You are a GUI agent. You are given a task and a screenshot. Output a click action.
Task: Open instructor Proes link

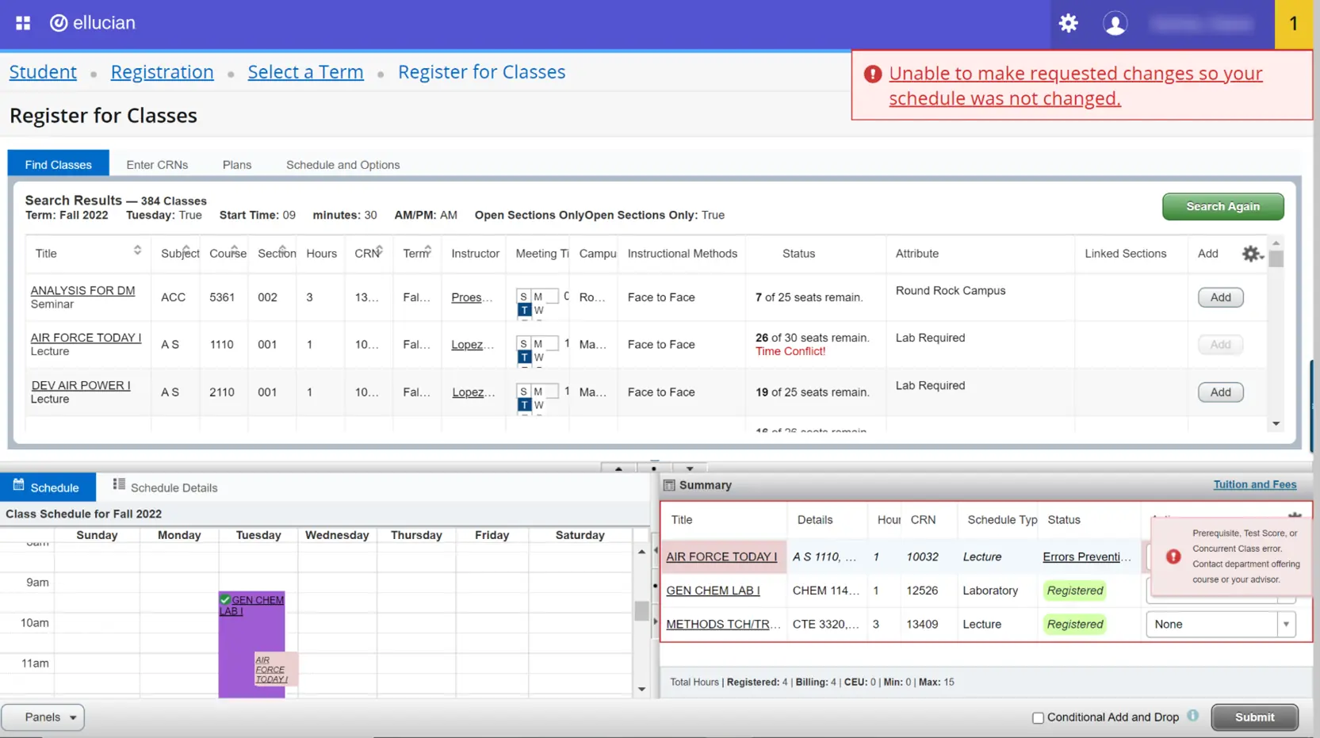coord(472,297)
